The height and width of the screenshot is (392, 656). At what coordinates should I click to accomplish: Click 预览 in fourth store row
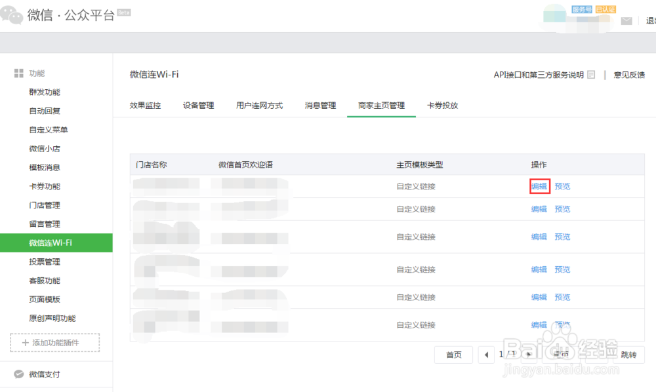[562, 269]
